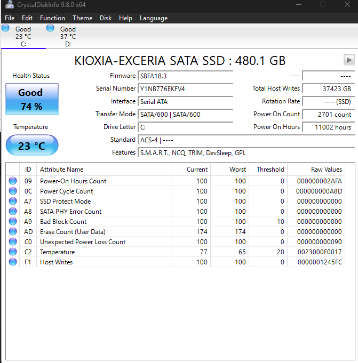Click the Current column header
This screenshot has height=363, width=358.
point(191,169)
